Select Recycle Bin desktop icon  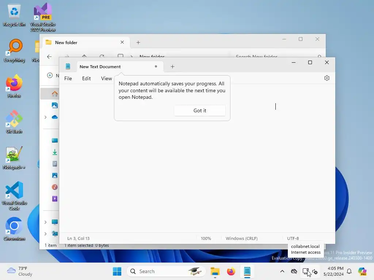pos(14,15)
